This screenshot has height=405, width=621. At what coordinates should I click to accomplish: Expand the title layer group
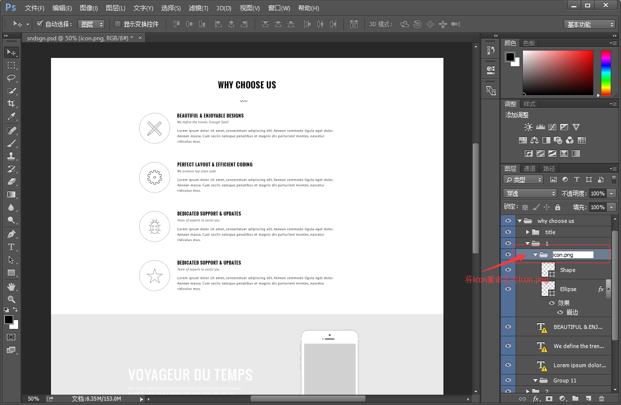(528, 232)
